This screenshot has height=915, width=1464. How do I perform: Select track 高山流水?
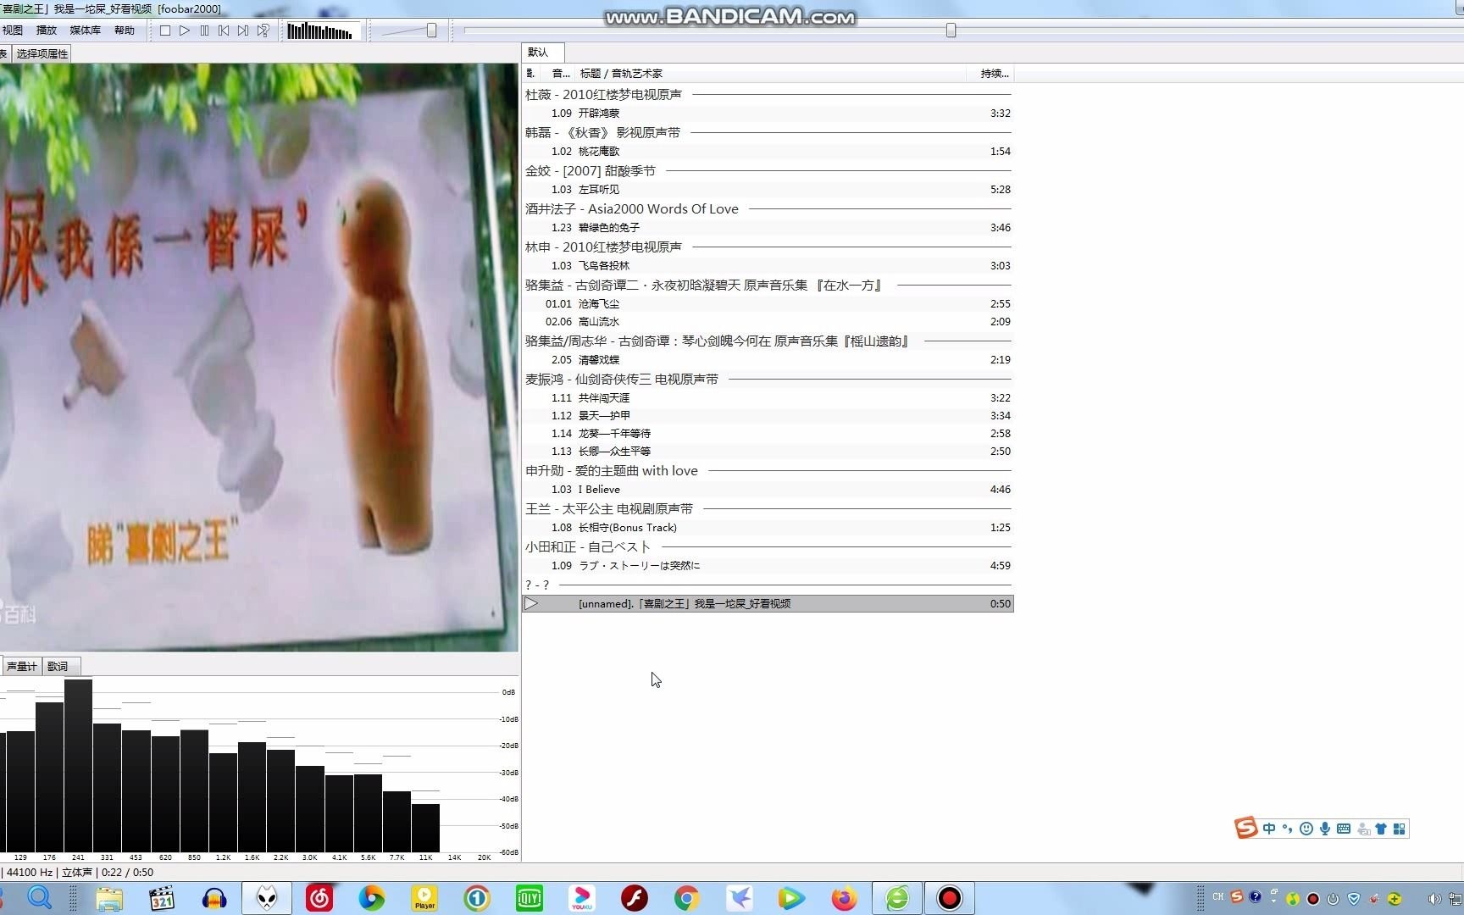click(x=768, y=322)
